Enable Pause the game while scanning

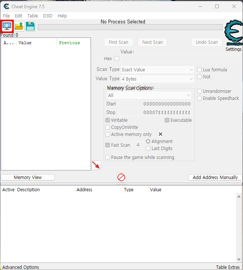(108, 157)
